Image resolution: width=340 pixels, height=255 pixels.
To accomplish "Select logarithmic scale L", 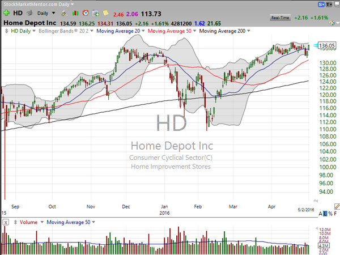I will 325,214.
